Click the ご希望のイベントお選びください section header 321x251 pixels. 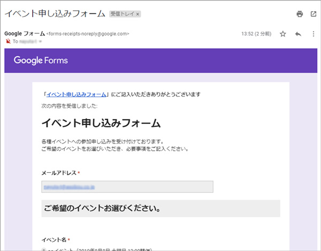click(160, 208)
